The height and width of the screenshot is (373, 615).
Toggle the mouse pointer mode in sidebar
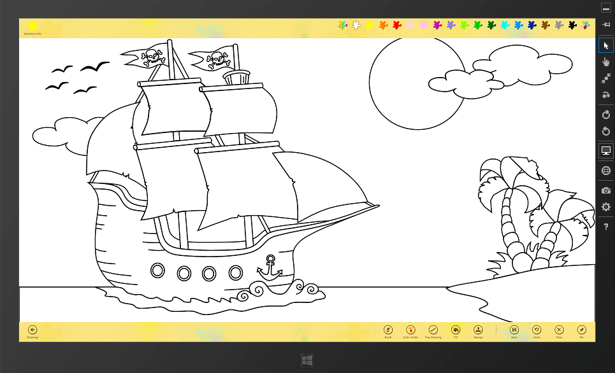605,45
